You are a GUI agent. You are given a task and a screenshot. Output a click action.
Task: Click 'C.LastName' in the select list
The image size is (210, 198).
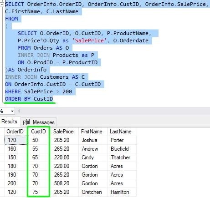pyautogui.click(x=62, y=11)
